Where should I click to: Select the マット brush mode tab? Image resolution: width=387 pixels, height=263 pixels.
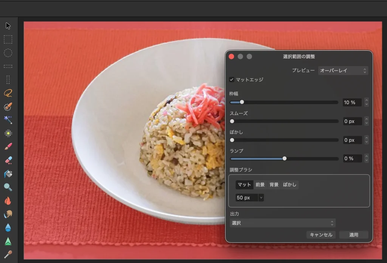coord(244,185)
